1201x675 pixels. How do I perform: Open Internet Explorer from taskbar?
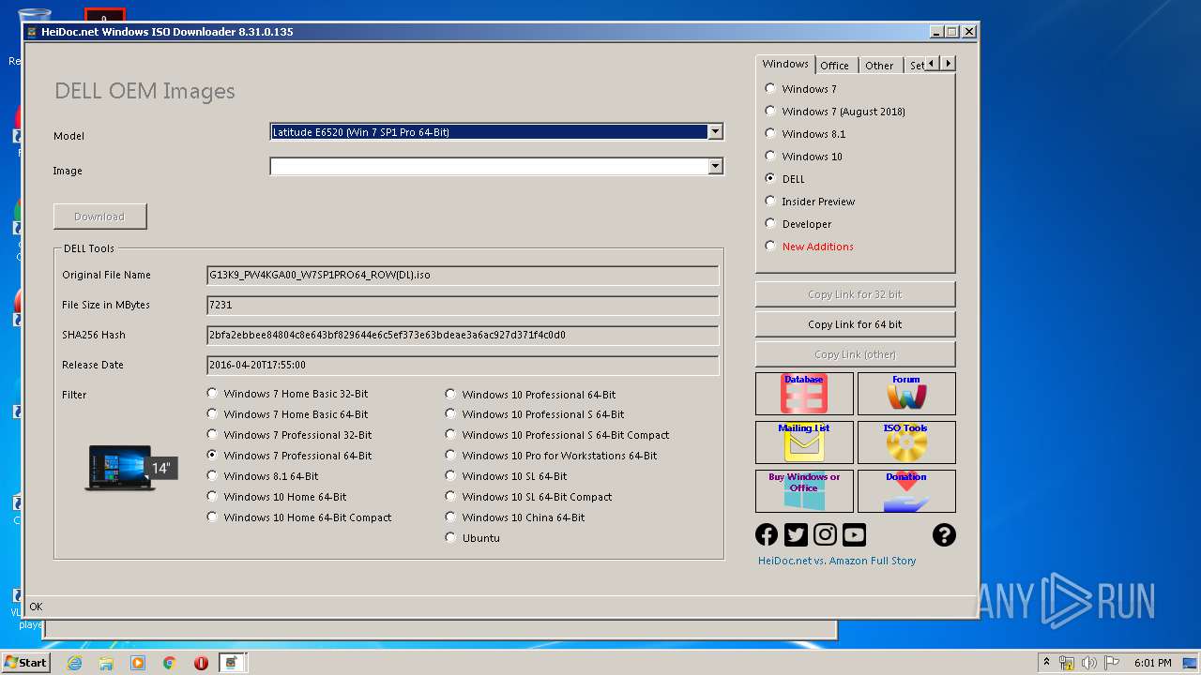74,663
